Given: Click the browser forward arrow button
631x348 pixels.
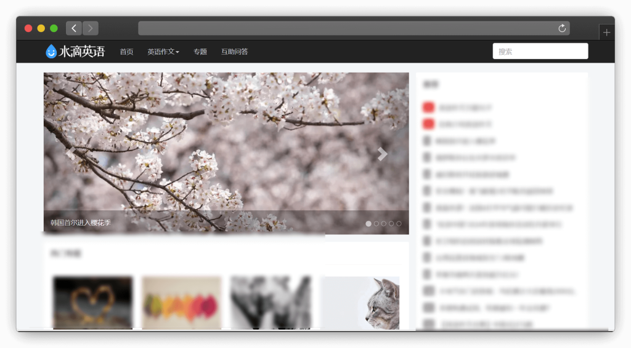Looking at the screenshot, I should click(91, 28).
